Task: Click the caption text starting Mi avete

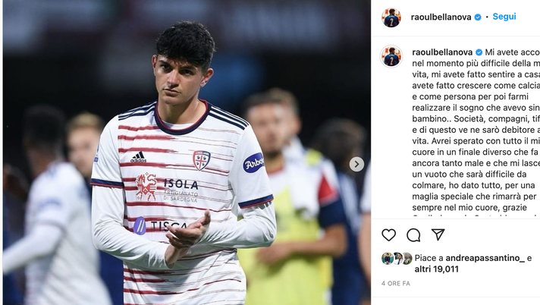Action: click(x=476, y=130)
